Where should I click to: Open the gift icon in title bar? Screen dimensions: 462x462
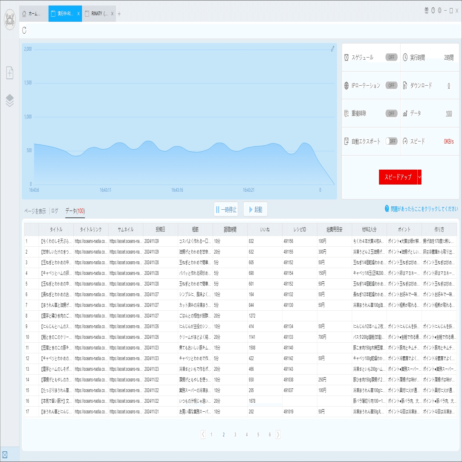pyautogui.click(x=426, y=11)
